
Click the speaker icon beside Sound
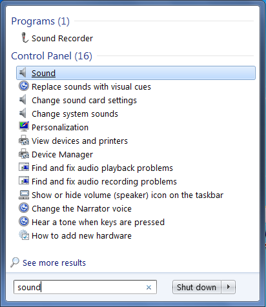click(x=23, y=72)
